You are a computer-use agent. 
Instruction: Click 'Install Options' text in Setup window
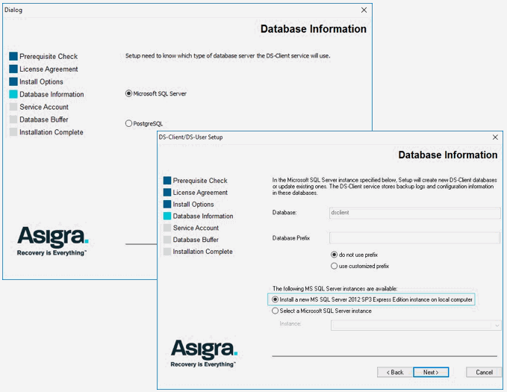(x=193, y=205)
